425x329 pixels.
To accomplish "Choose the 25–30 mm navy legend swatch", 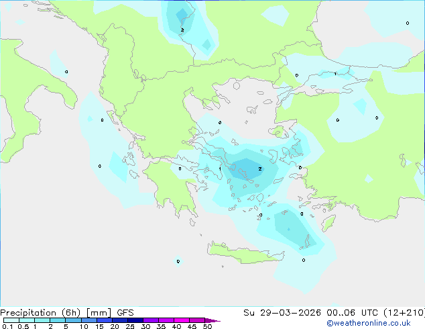I will (135, 320).
